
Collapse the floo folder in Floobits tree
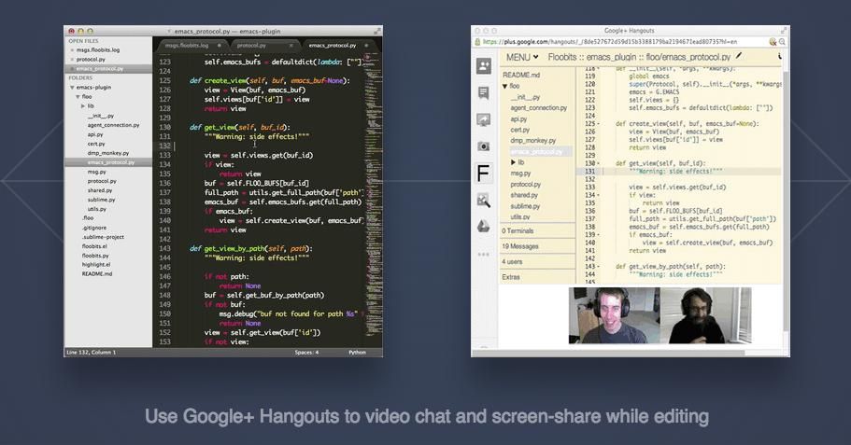(504, 86)
